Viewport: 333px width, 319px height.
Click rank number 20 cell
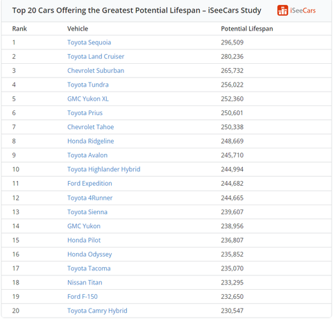[16, 311]
